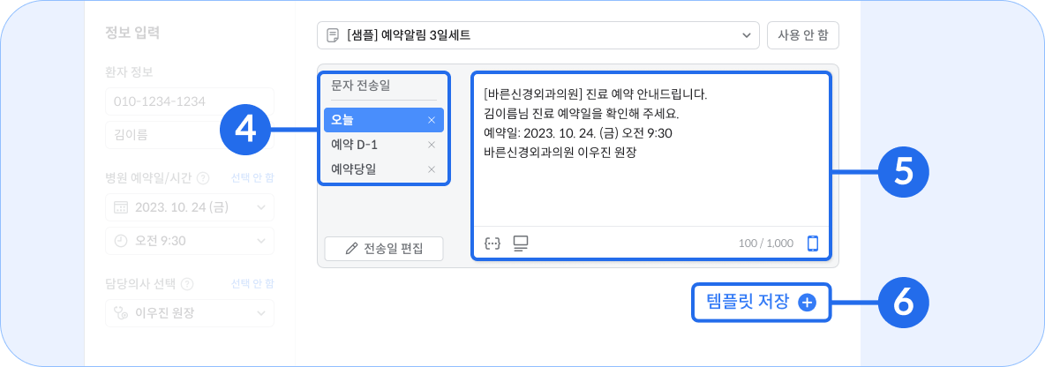Click the 전송일 편집 button
The image size is (1045, 367).
point(384,249)
